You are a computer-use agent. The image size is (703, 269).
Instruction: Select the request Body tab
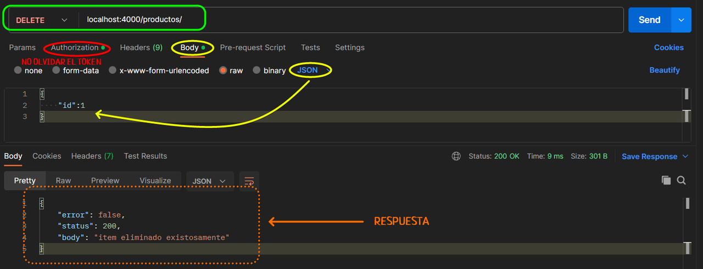click(192, 48)
